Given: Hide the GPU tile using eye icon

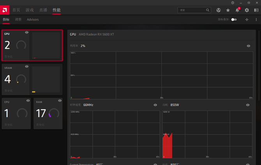Looking at the screenshot, I should (x=27, y=33).
